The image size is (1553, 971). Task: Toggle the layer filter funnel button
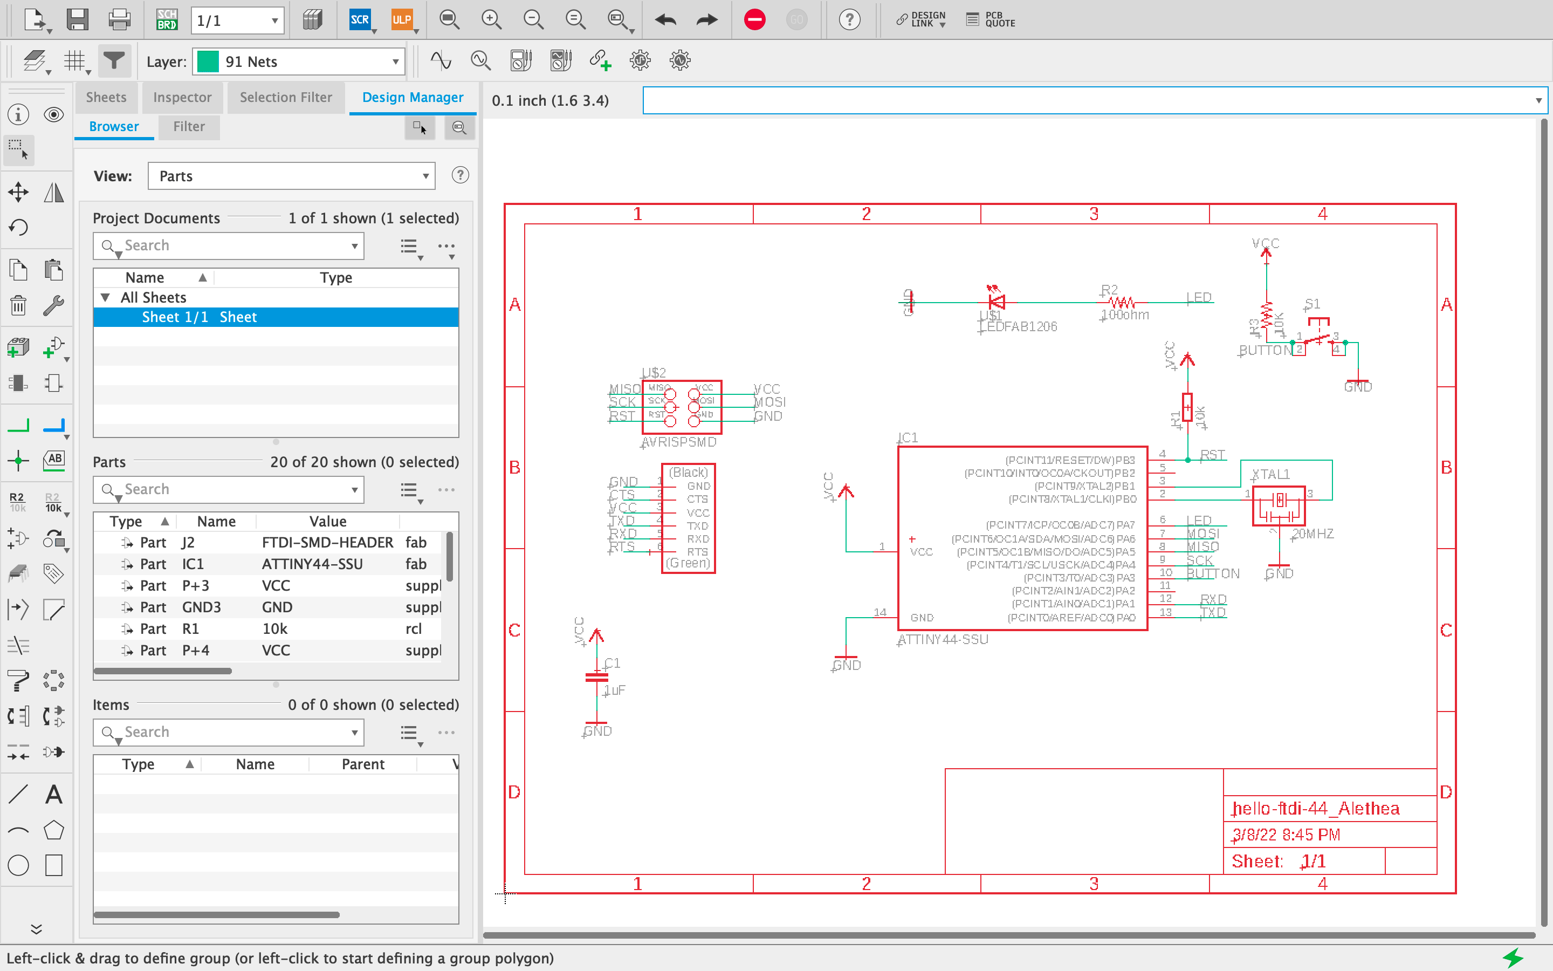114,61
